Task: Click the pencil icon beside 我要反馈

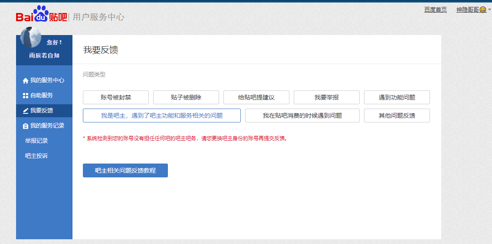Action: click(x=26, y=111)
